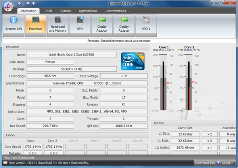Click the About help icon
This screenshot has height=168, width=238.
[219, 163]
